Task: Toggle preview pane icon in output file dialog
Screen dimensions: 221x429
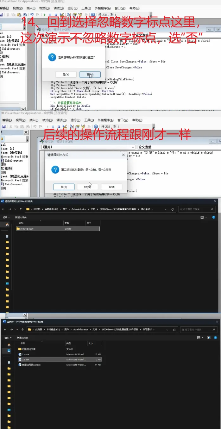Action: pos(209,338)
